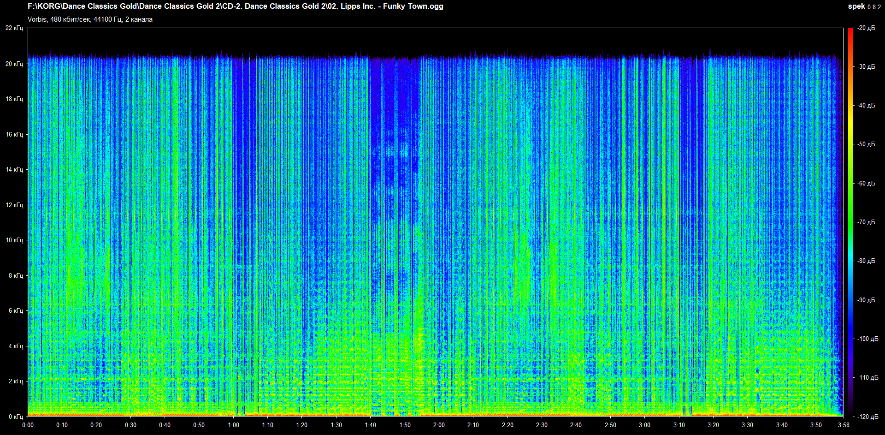Image resolution: width=885 pixels, height=435 pixels.
Task: Click the 0 кГц frequency axis label
Action: click(16, 417)
